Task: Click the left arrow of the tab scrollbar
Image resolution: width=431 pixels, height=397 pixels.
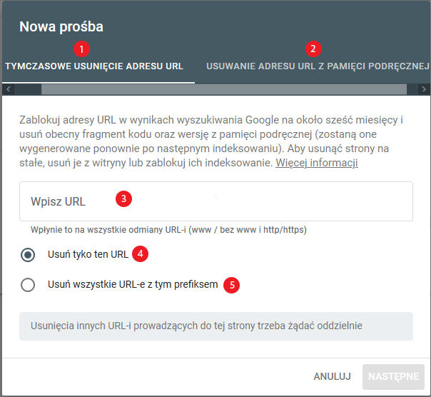Action: click(9, 89)
